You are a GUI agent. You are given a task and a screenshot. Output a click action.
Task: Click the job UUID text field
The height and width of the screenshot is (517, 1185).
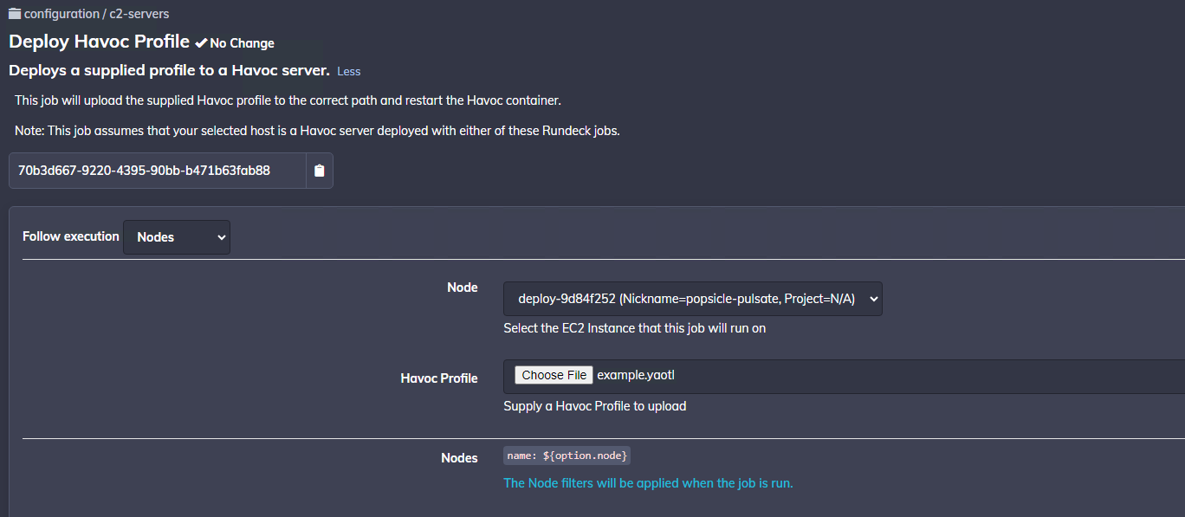point(158,171)
